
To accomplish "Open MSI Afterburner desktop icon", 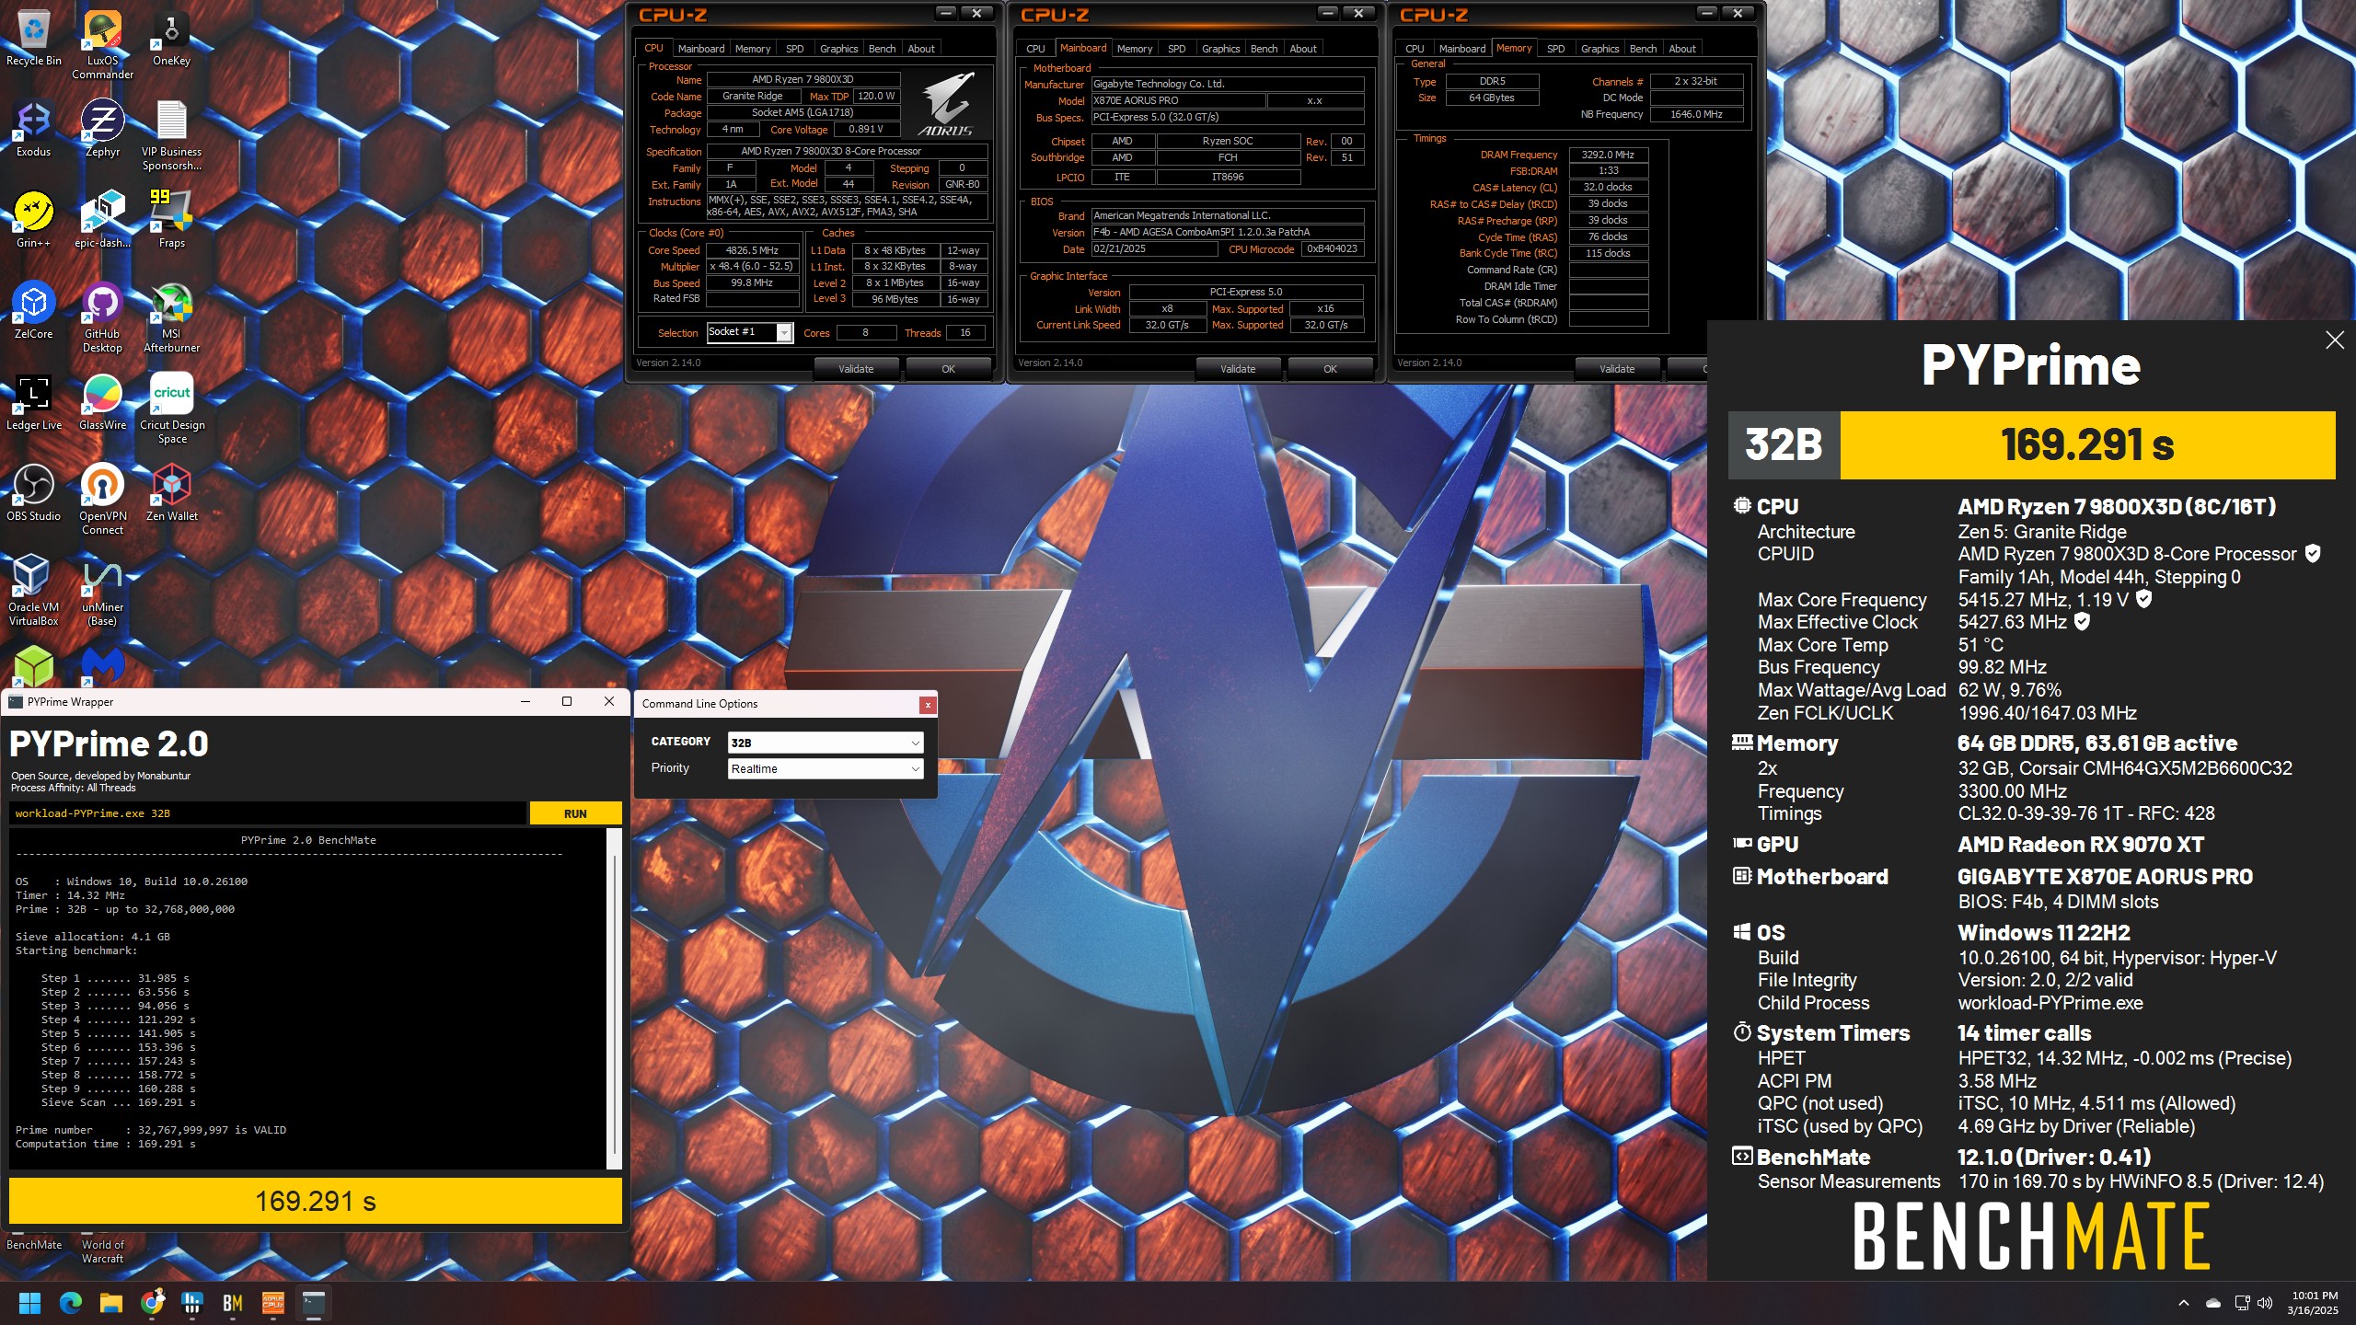I will (x=171, y=317).
